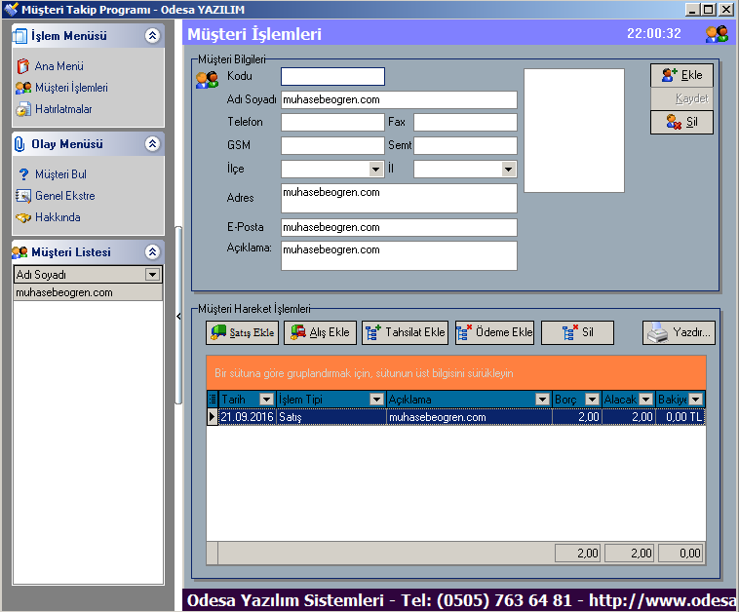Click the grid column chooser icon beside Tarih
Viewport: 739px width, 612px height.
pos(213,400)
